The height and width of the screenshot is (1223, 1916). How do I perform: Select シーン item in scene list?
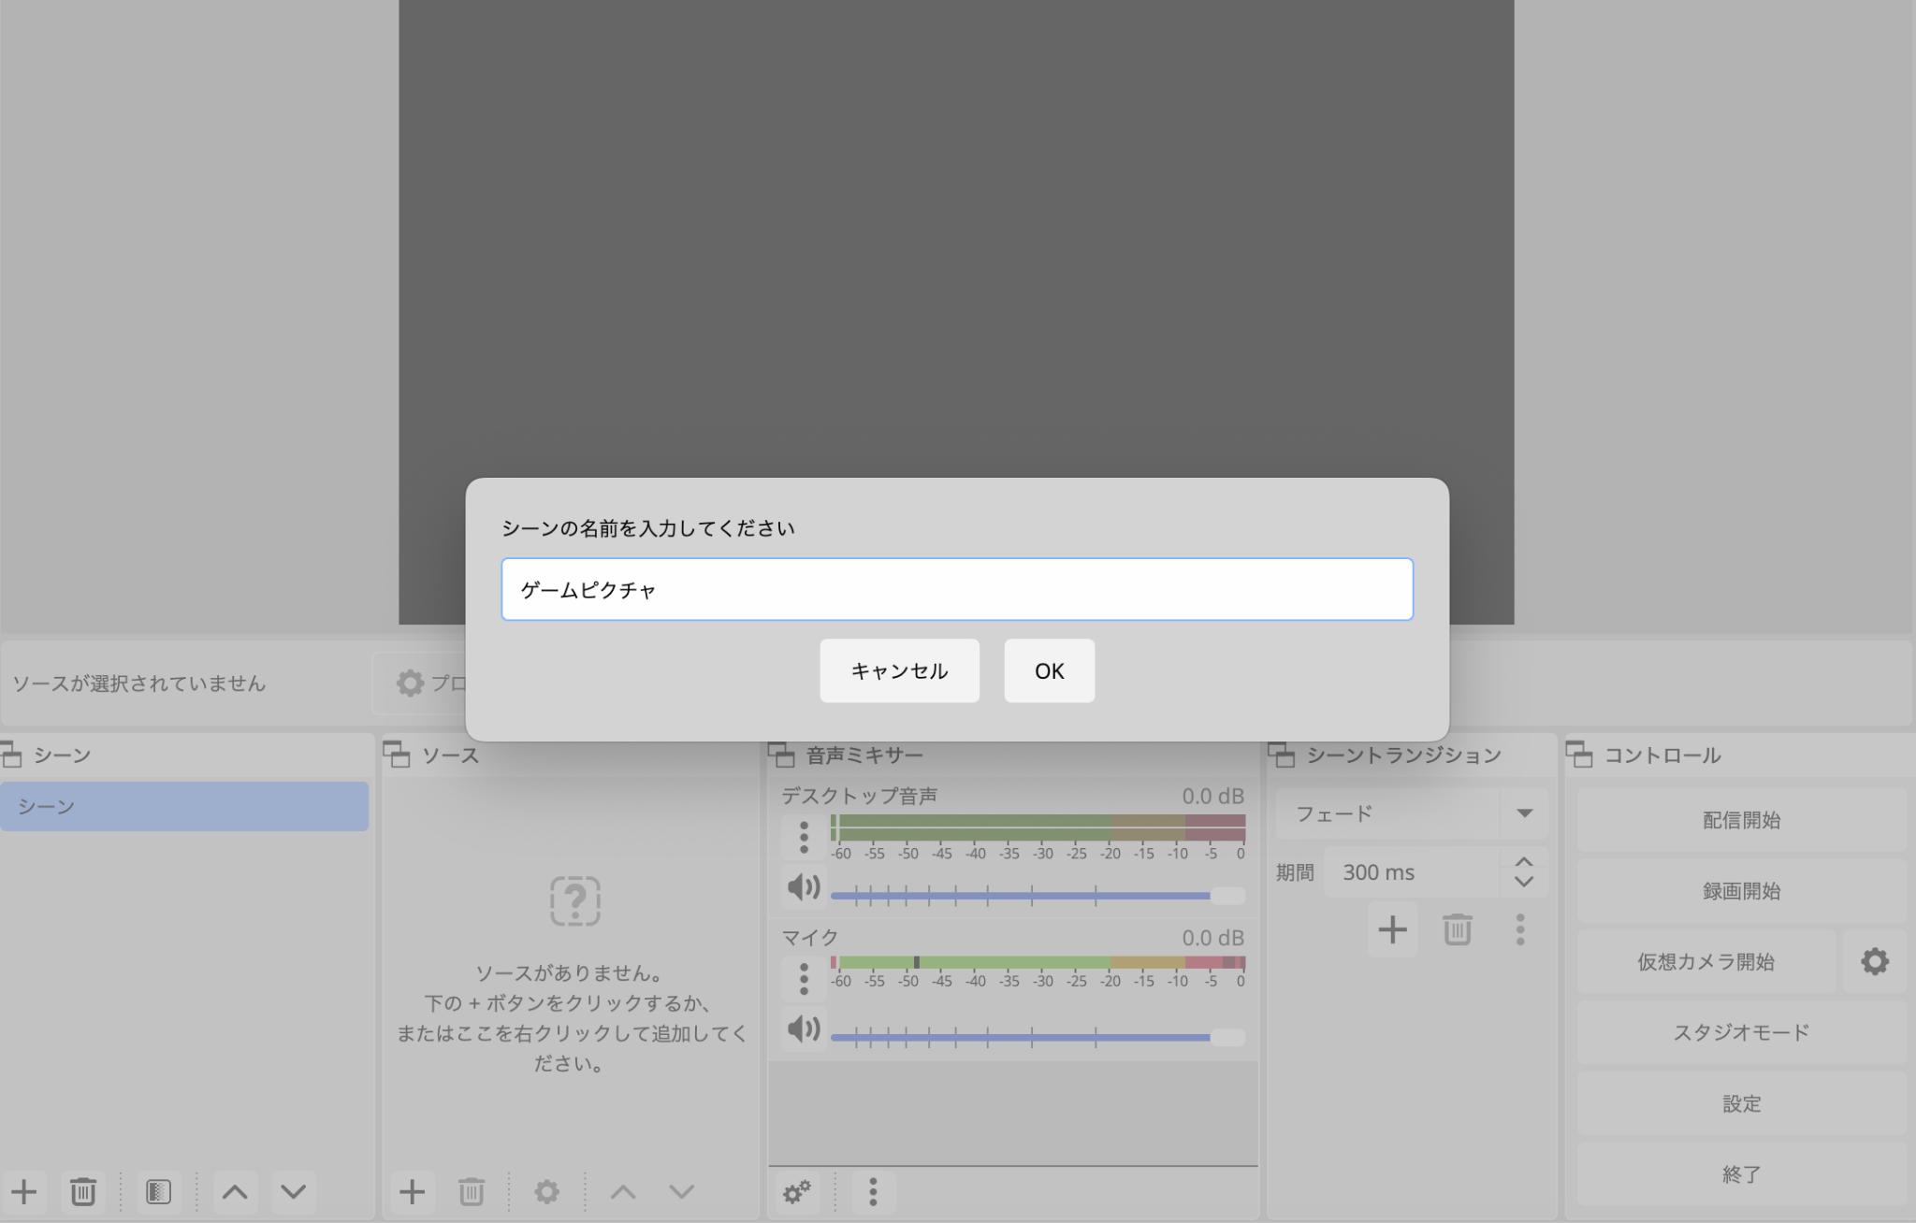coord(184,806)
